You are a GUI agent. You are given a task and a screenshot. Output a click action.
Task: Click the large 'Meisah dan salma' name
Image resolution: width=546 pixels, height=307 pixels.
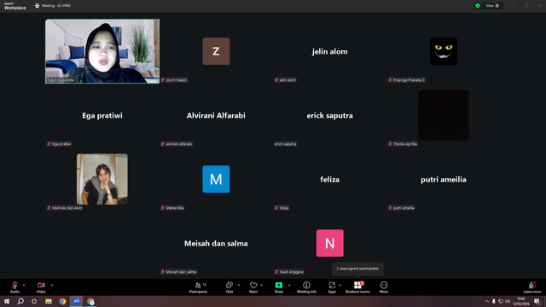point(216,243)
